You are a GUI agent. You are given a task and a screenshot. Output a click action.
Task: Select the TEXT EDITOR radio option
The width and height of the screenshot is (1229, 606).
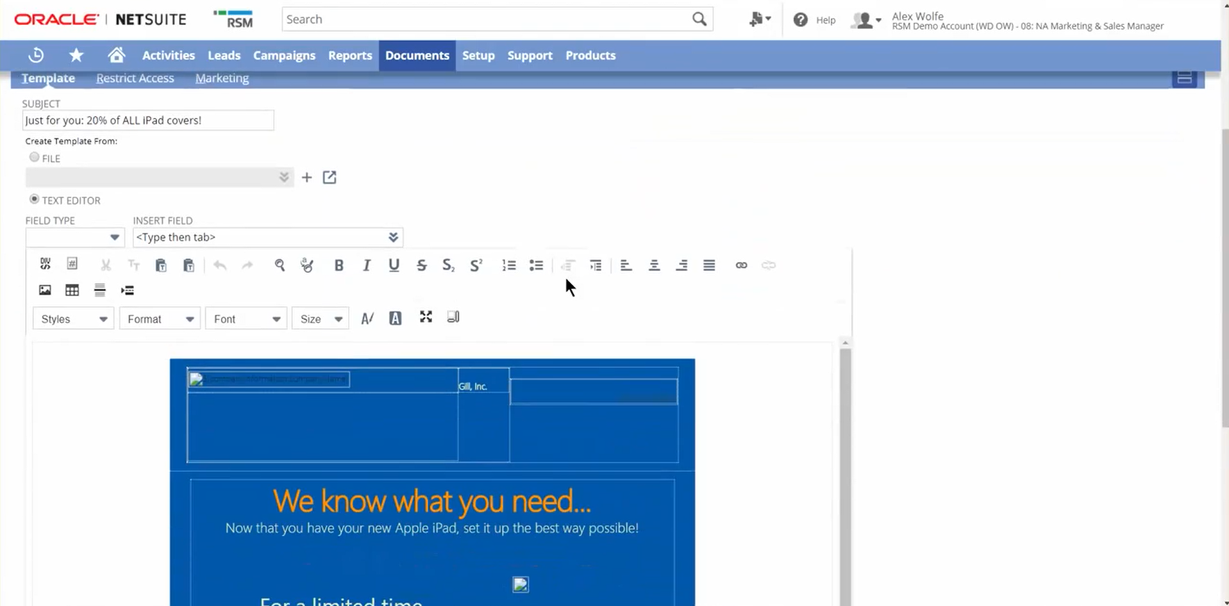click(x=35, y=199)
